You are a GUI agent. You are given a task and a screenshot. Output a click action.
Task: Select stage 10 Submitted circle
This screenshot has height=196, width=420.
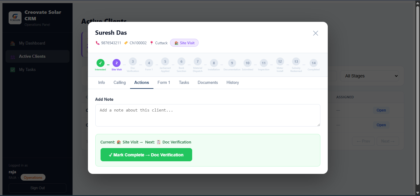point(248,63)
